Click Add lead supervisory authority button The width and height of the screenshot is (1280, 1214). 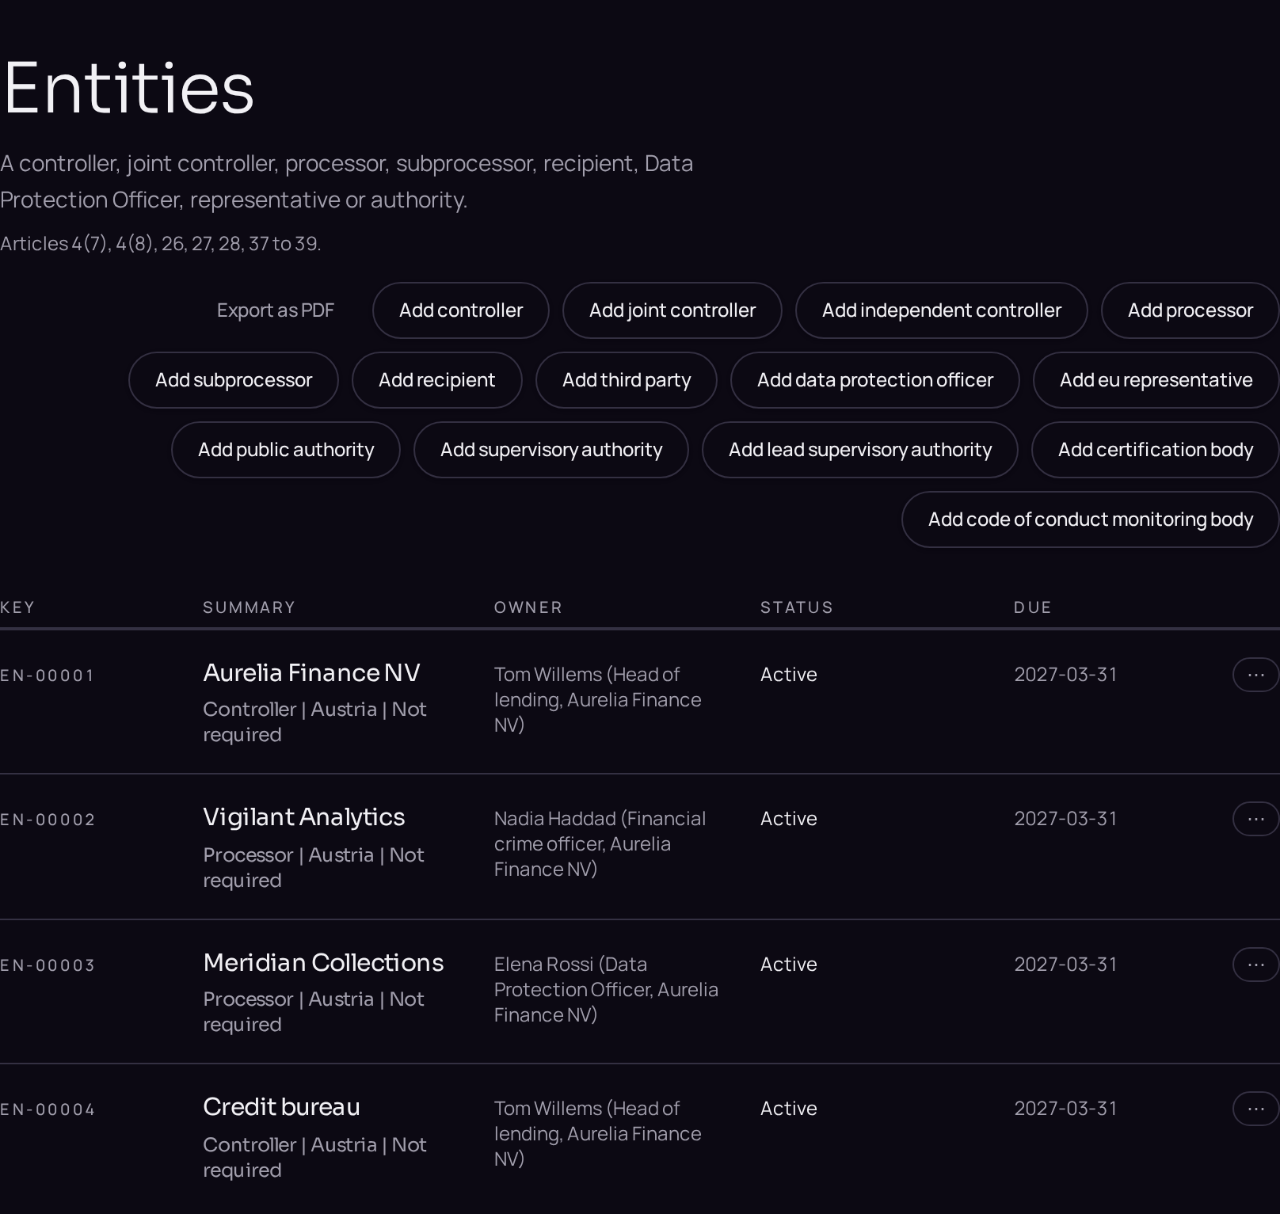coord(860,450)
